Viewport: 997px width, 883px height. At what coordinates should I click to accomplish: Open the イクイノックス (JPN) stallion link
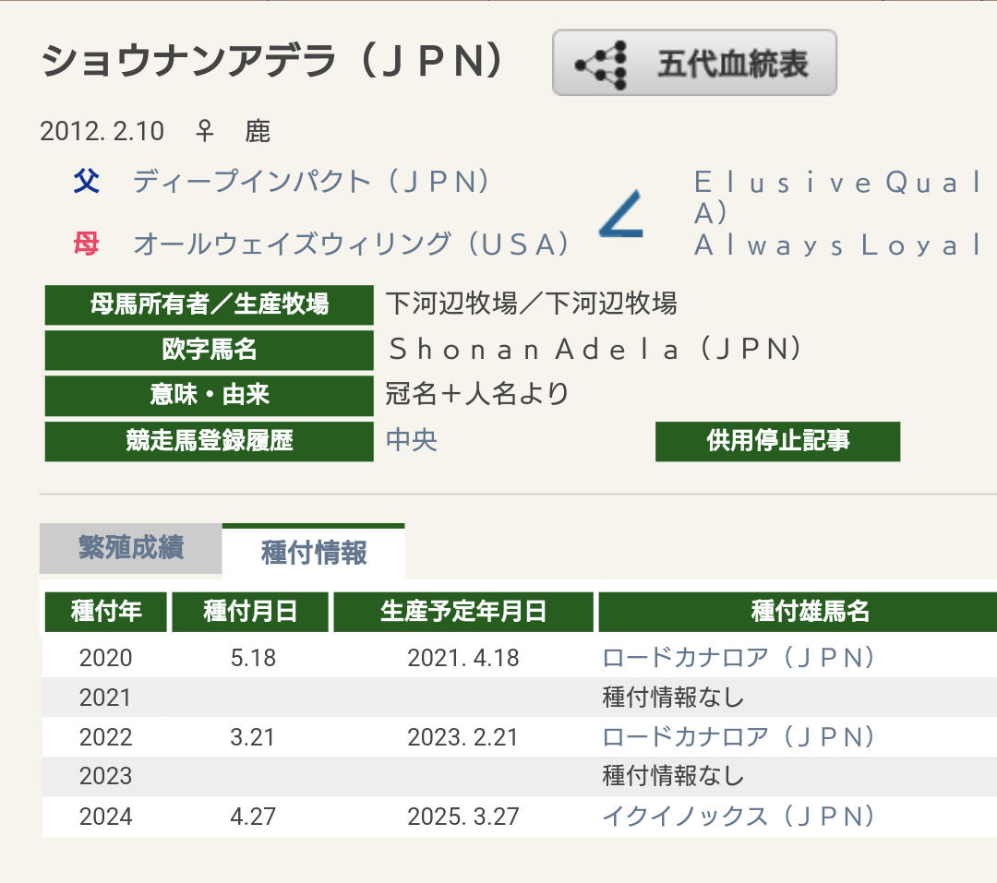(739, 817)
